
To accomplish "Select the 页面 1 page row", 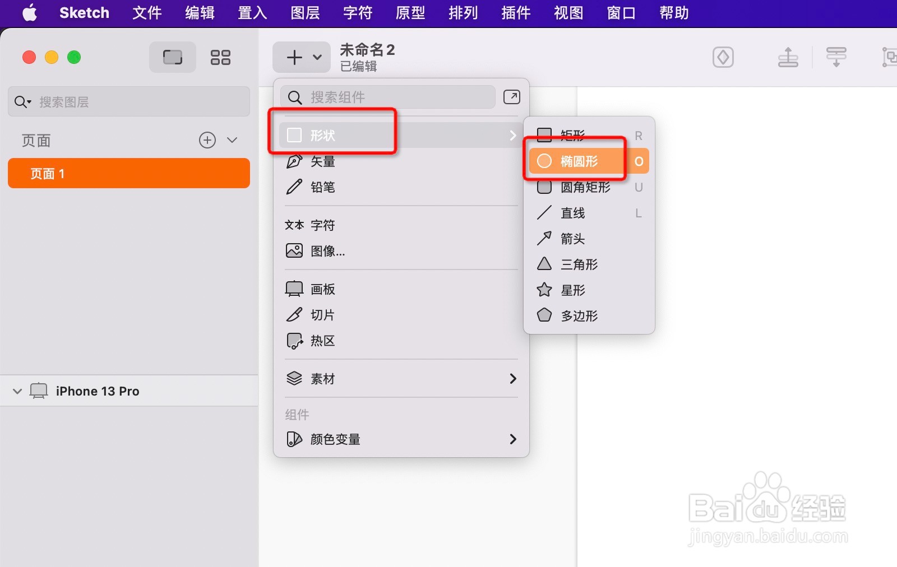I will [x=129, y=173].
